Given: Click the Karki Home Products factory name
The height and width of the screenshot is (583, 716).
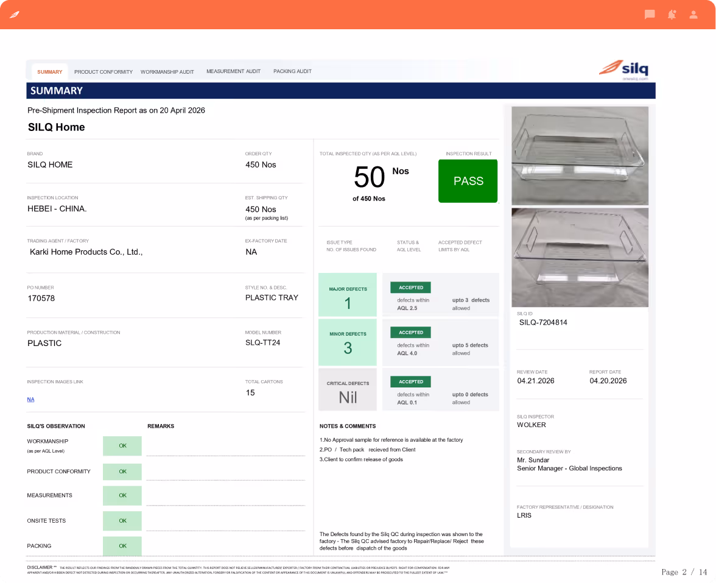Looking at the screenshot, I should pos(86,252).
